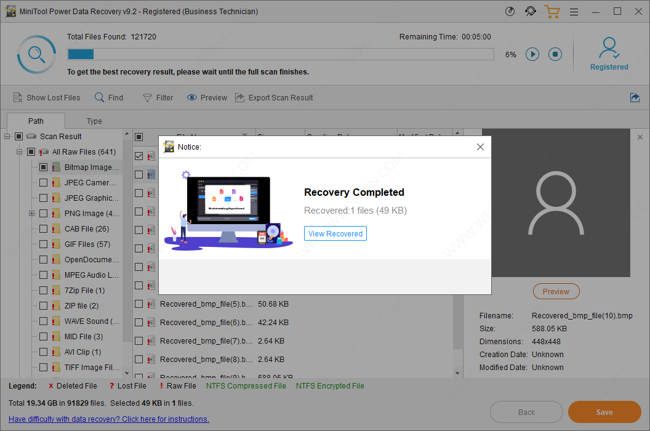Select the WAVE Sound tree item
The height and width of the screenshot is (431, 650).
pos(92,321)
